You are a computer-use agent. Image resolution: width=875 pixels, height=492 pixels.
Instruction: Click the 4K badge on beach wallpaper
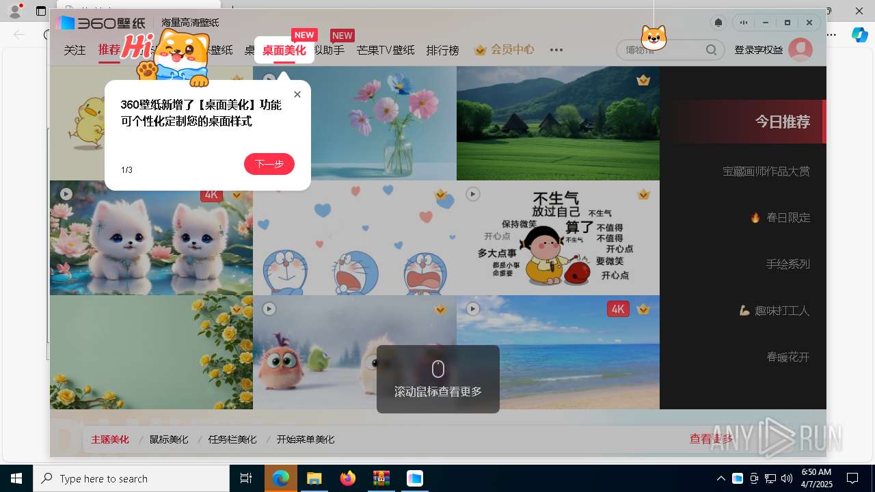coord(618,309)
